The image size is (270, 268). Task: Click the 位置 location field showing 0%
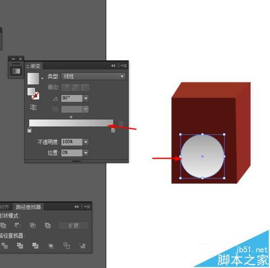point(72,153)
